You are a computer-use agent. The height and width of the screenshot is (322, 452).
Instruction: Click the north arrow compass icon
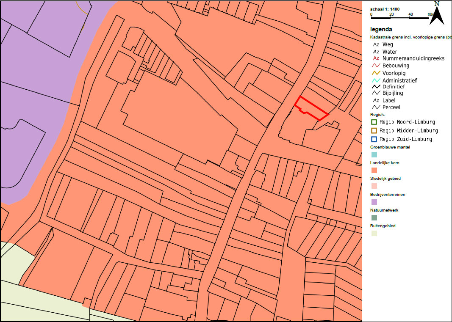click(x=437, y=13)
